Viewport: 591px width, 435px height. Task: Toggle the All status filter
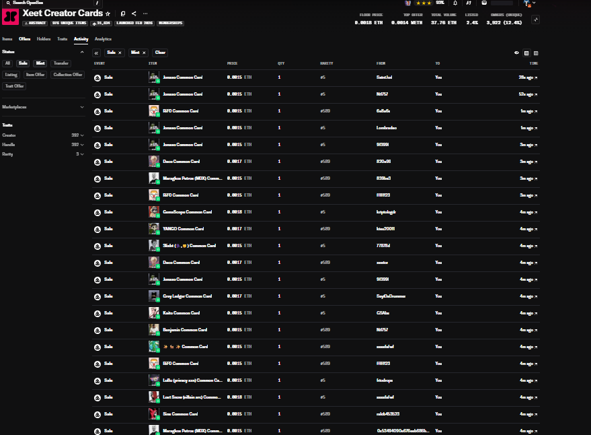[x=7, y=63]
